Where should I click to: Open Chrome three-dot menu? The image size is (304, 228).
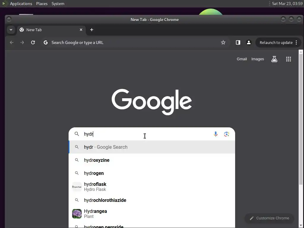(x=296, y=42)
